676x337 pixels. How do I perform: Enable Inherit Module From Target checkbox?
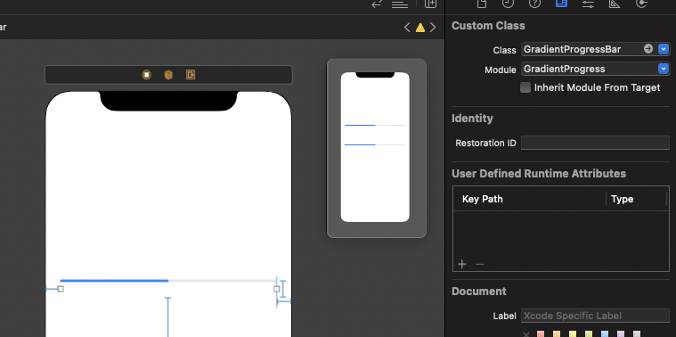[x=525, y=87]
